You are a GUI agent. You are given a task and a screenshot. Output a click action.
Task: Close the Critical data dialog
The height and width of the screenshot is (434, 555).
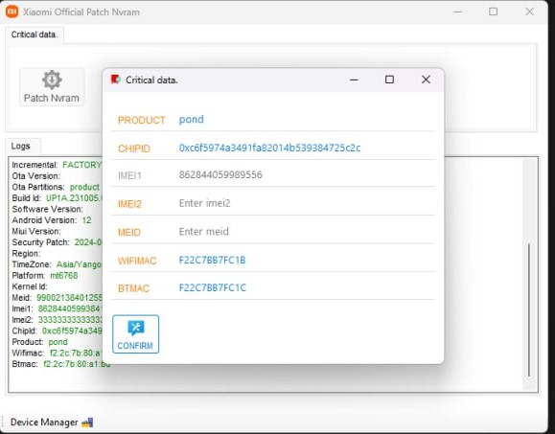[426, 80]
